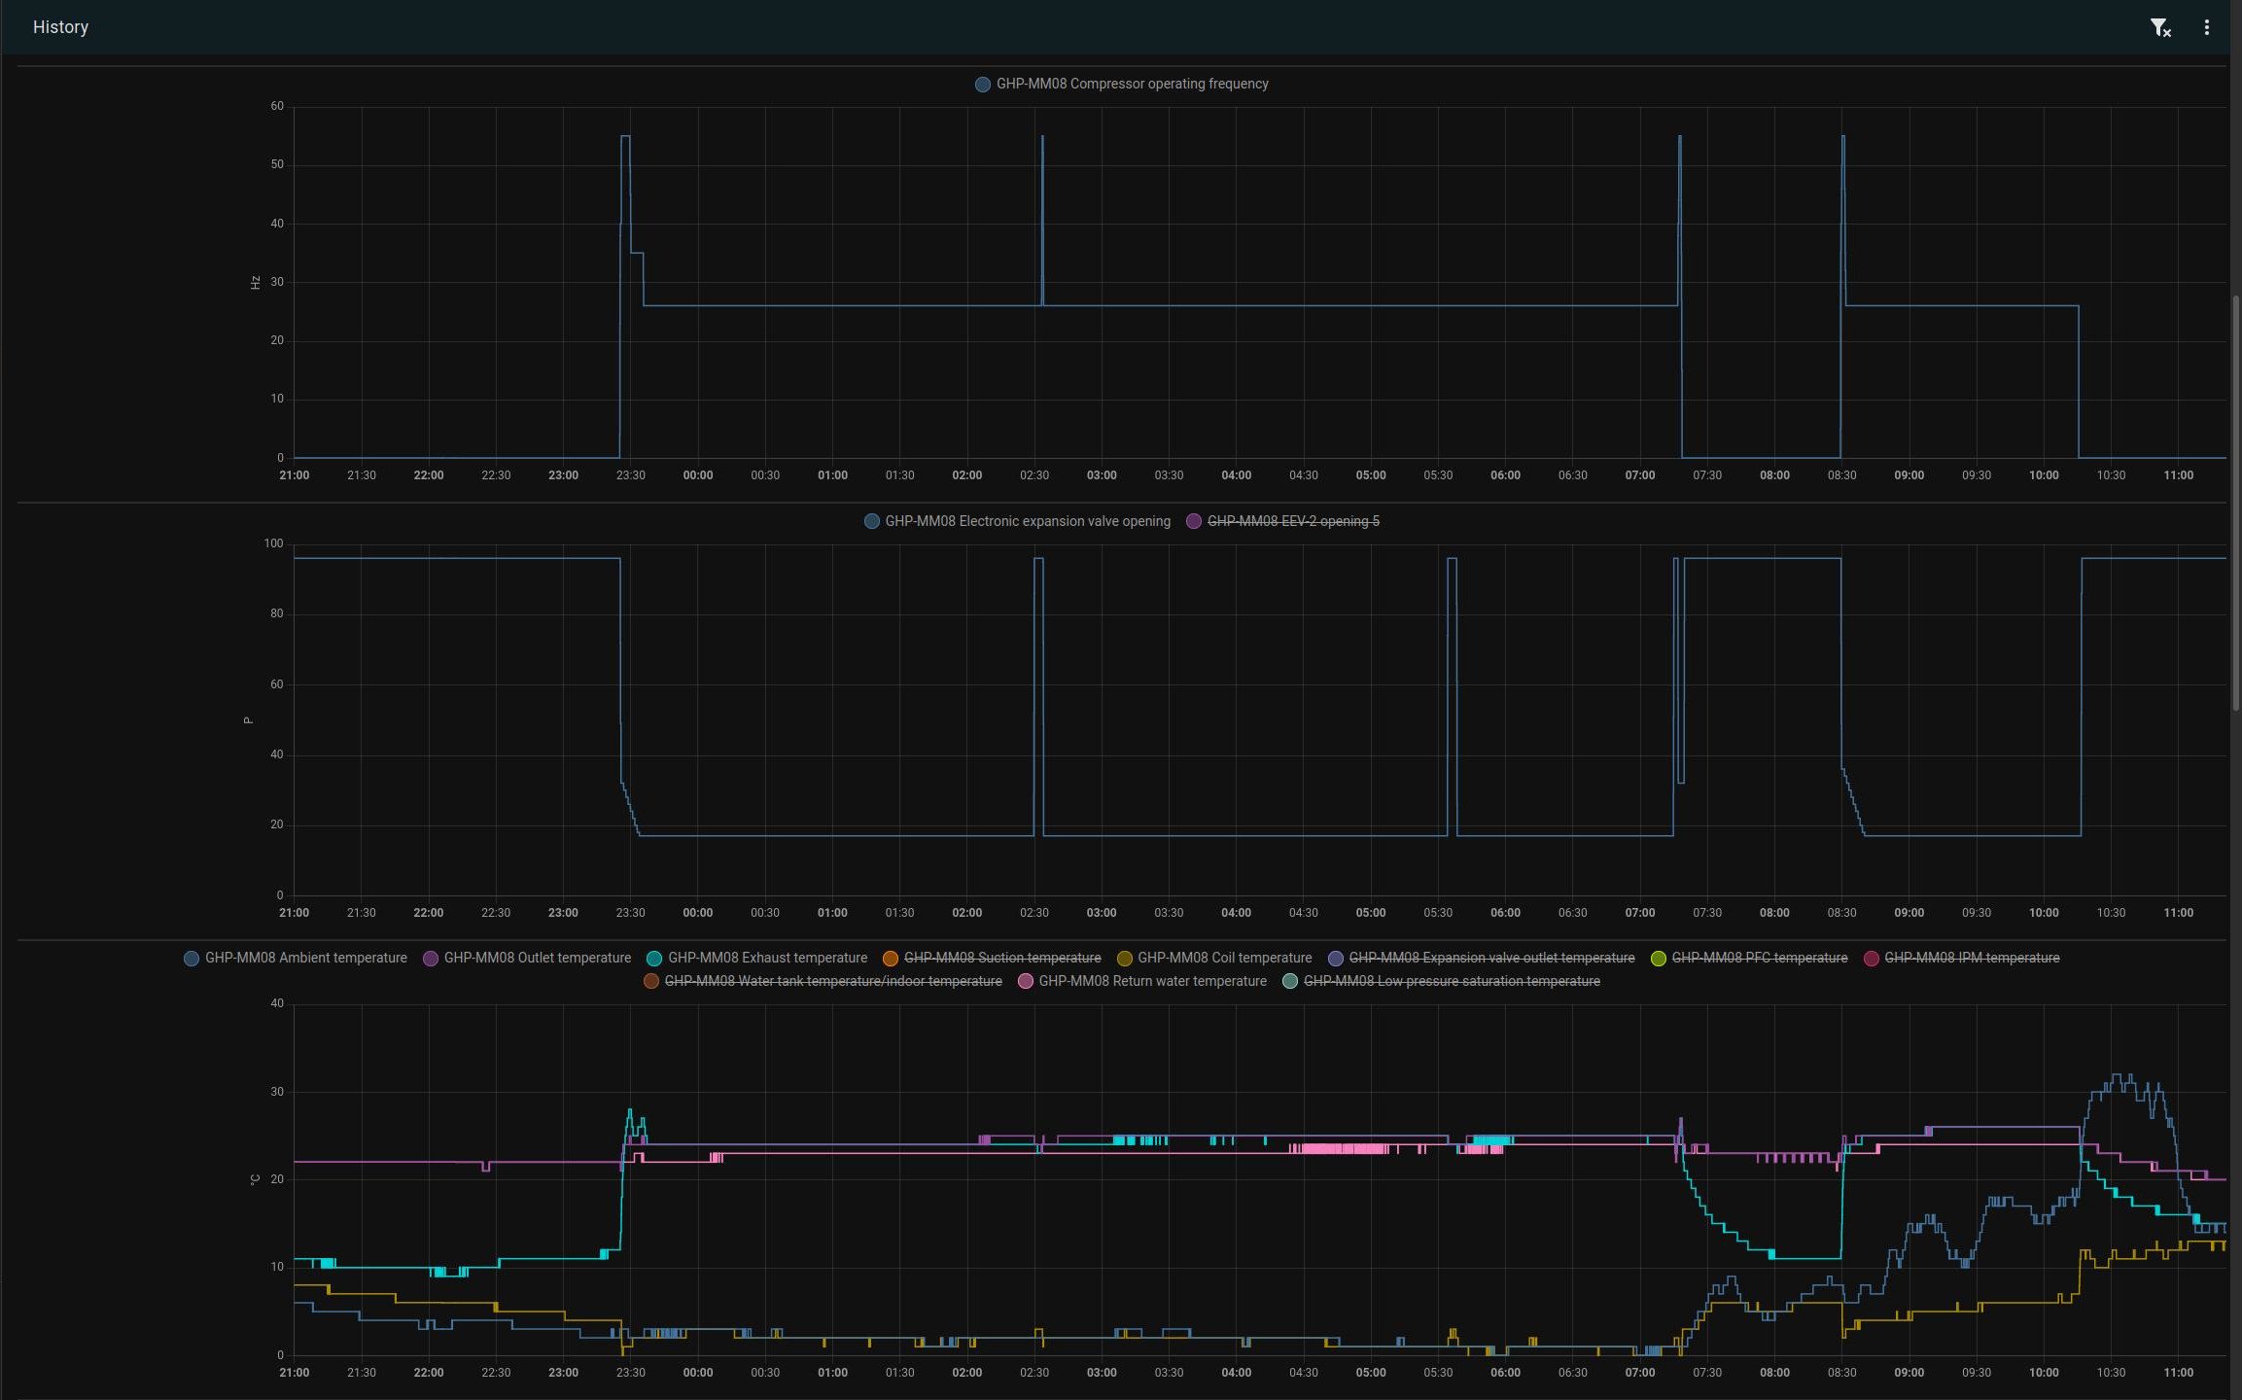2242x1400 pixels.
Task: Toggle Ambient temperature legend circle
Action: point(192,959)
